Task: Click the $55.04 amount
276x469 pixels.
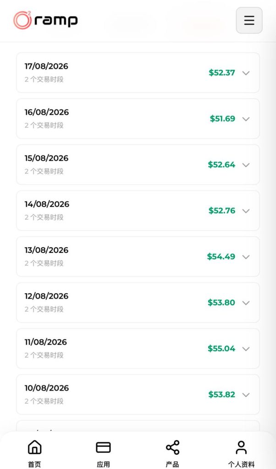Action: click(x=221, y=349)
